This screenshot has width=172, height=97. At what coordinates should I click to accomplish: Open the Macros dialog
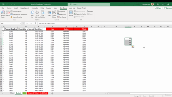point(8,13)
